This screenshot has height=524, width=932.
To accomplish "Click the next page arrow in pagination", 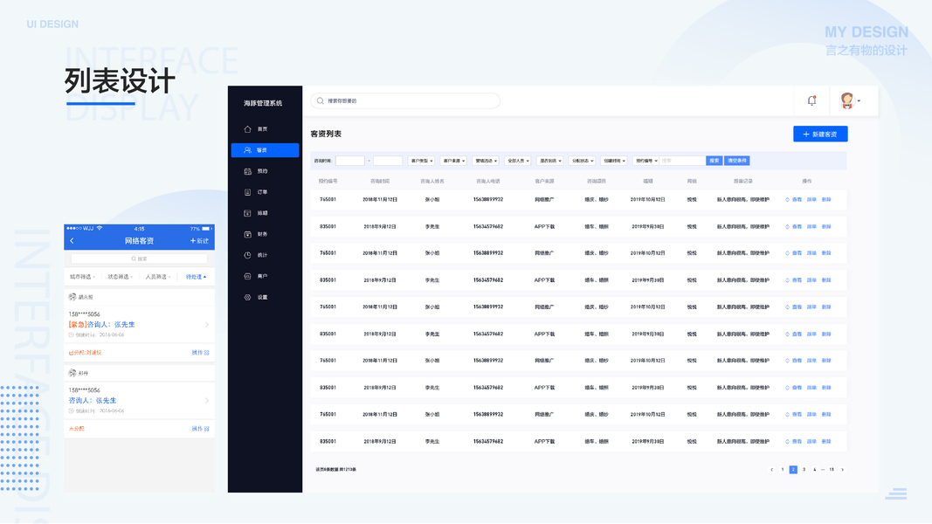I will pyautogui.click(x=842, y=469).
